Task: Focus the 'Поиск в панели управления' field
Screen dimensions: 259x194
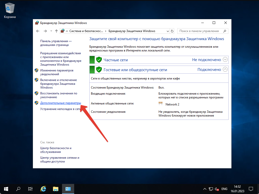Action: tap(203, 31)
